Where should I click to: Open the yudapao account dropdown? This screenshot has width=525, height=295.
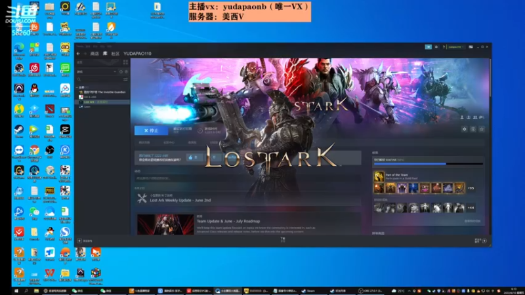pyautogui.click(x=455, y=47)
